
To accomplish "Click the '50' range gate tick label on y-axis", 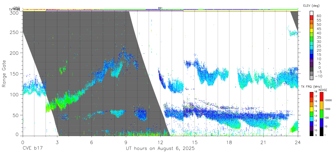I will [x=16, y=115].
